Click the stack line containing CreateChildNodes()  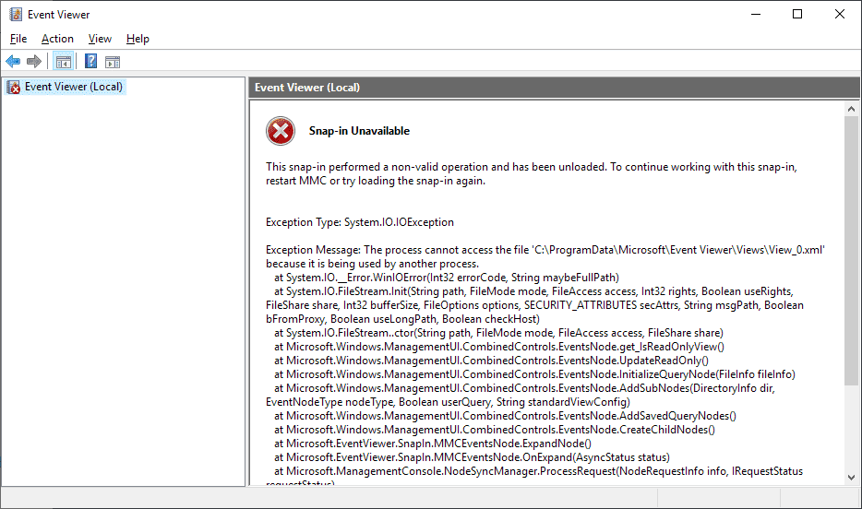495,430
